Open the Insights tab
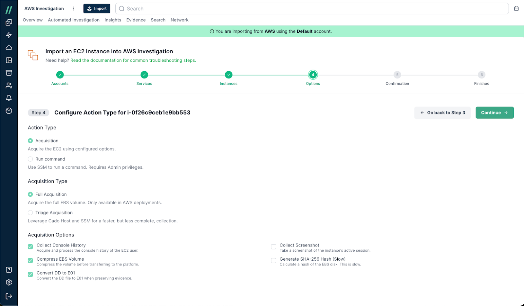Viewport: 524px width, 306px height. 113,20
